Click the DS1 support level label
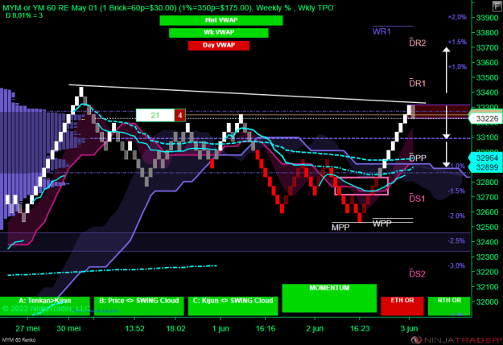This screenshot has width=503, height=345. (417, 199)
